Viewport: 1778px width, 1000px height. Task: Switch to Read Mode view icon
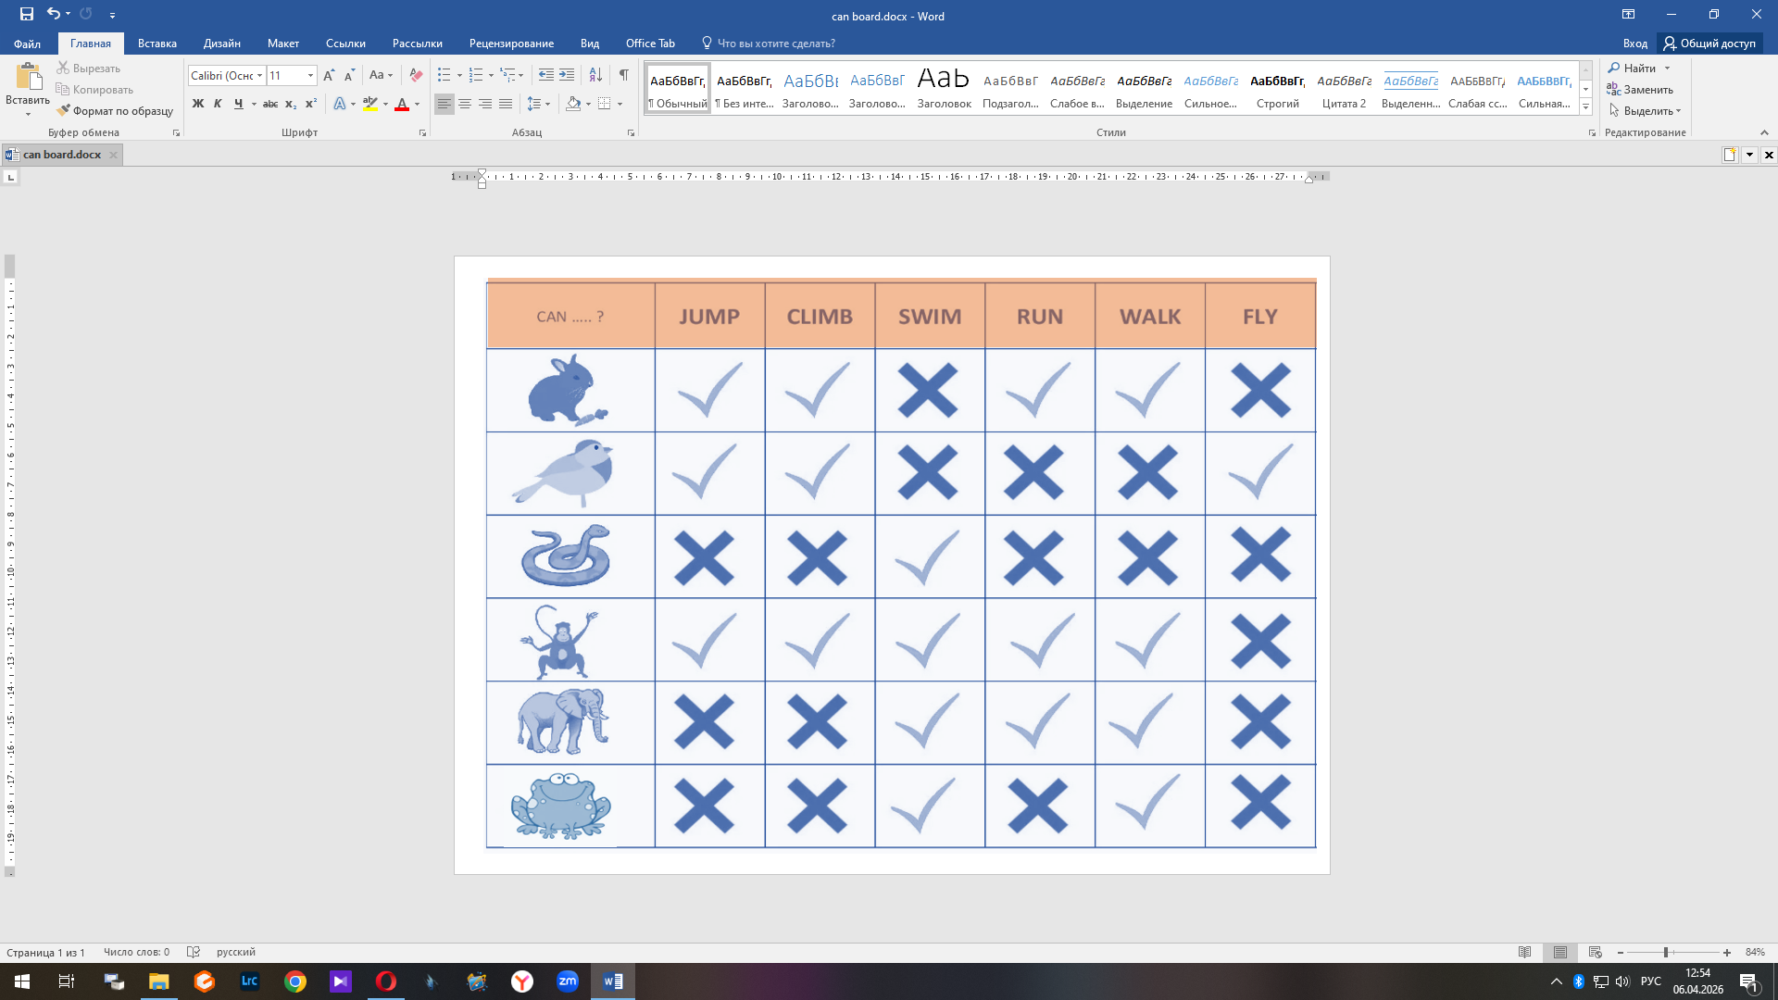tap(1525, 952)
